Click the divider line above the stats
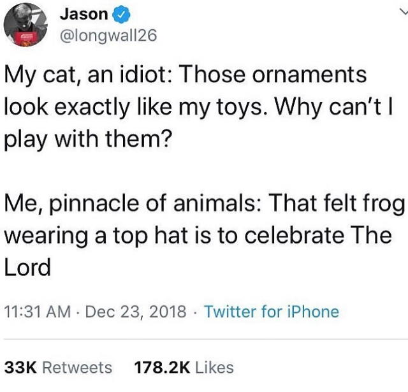The height and width of the screenshot is (392, 408). coord(204,340)
